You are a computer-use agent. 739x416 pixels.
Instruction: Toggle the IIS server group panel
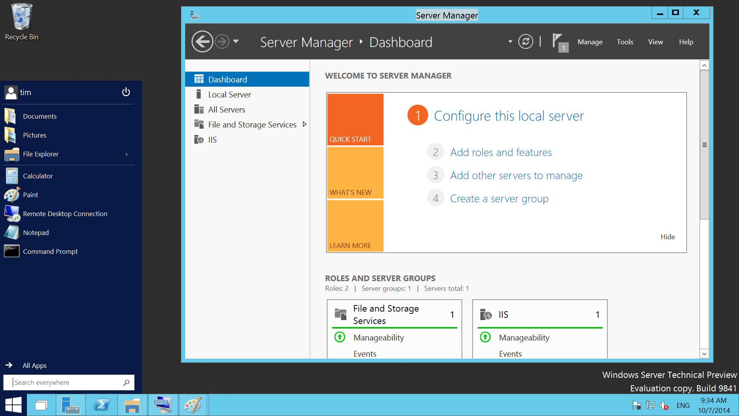[540, 314]
